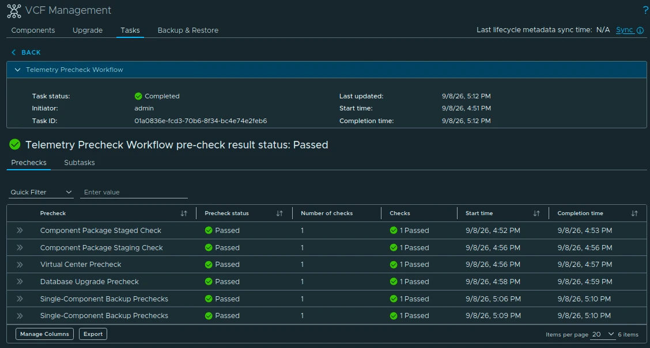Switch to the Components tab
Image resolution: width=650 pixels, height=348 pixels.
pos(33,30)
